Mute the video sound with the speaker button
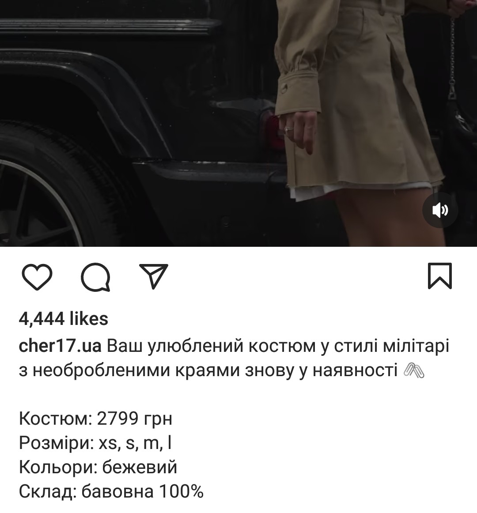Screen dimensions: 477x513 (x=439, y=210)
